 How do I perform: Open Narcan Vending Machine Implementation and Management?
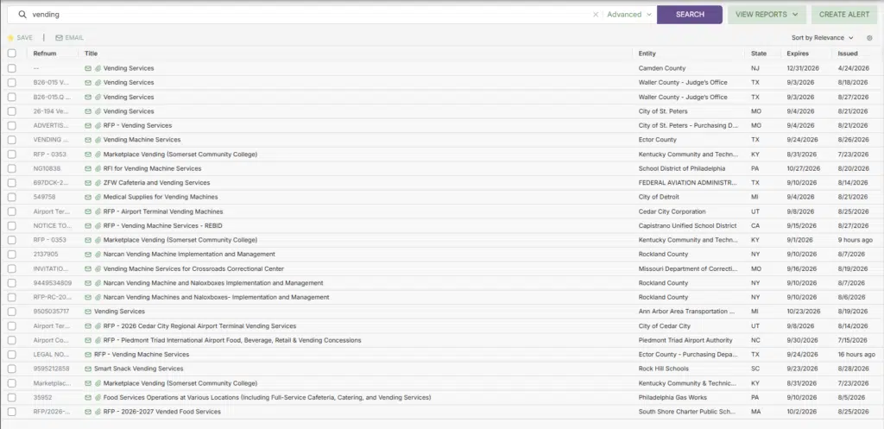pos(189,255)
